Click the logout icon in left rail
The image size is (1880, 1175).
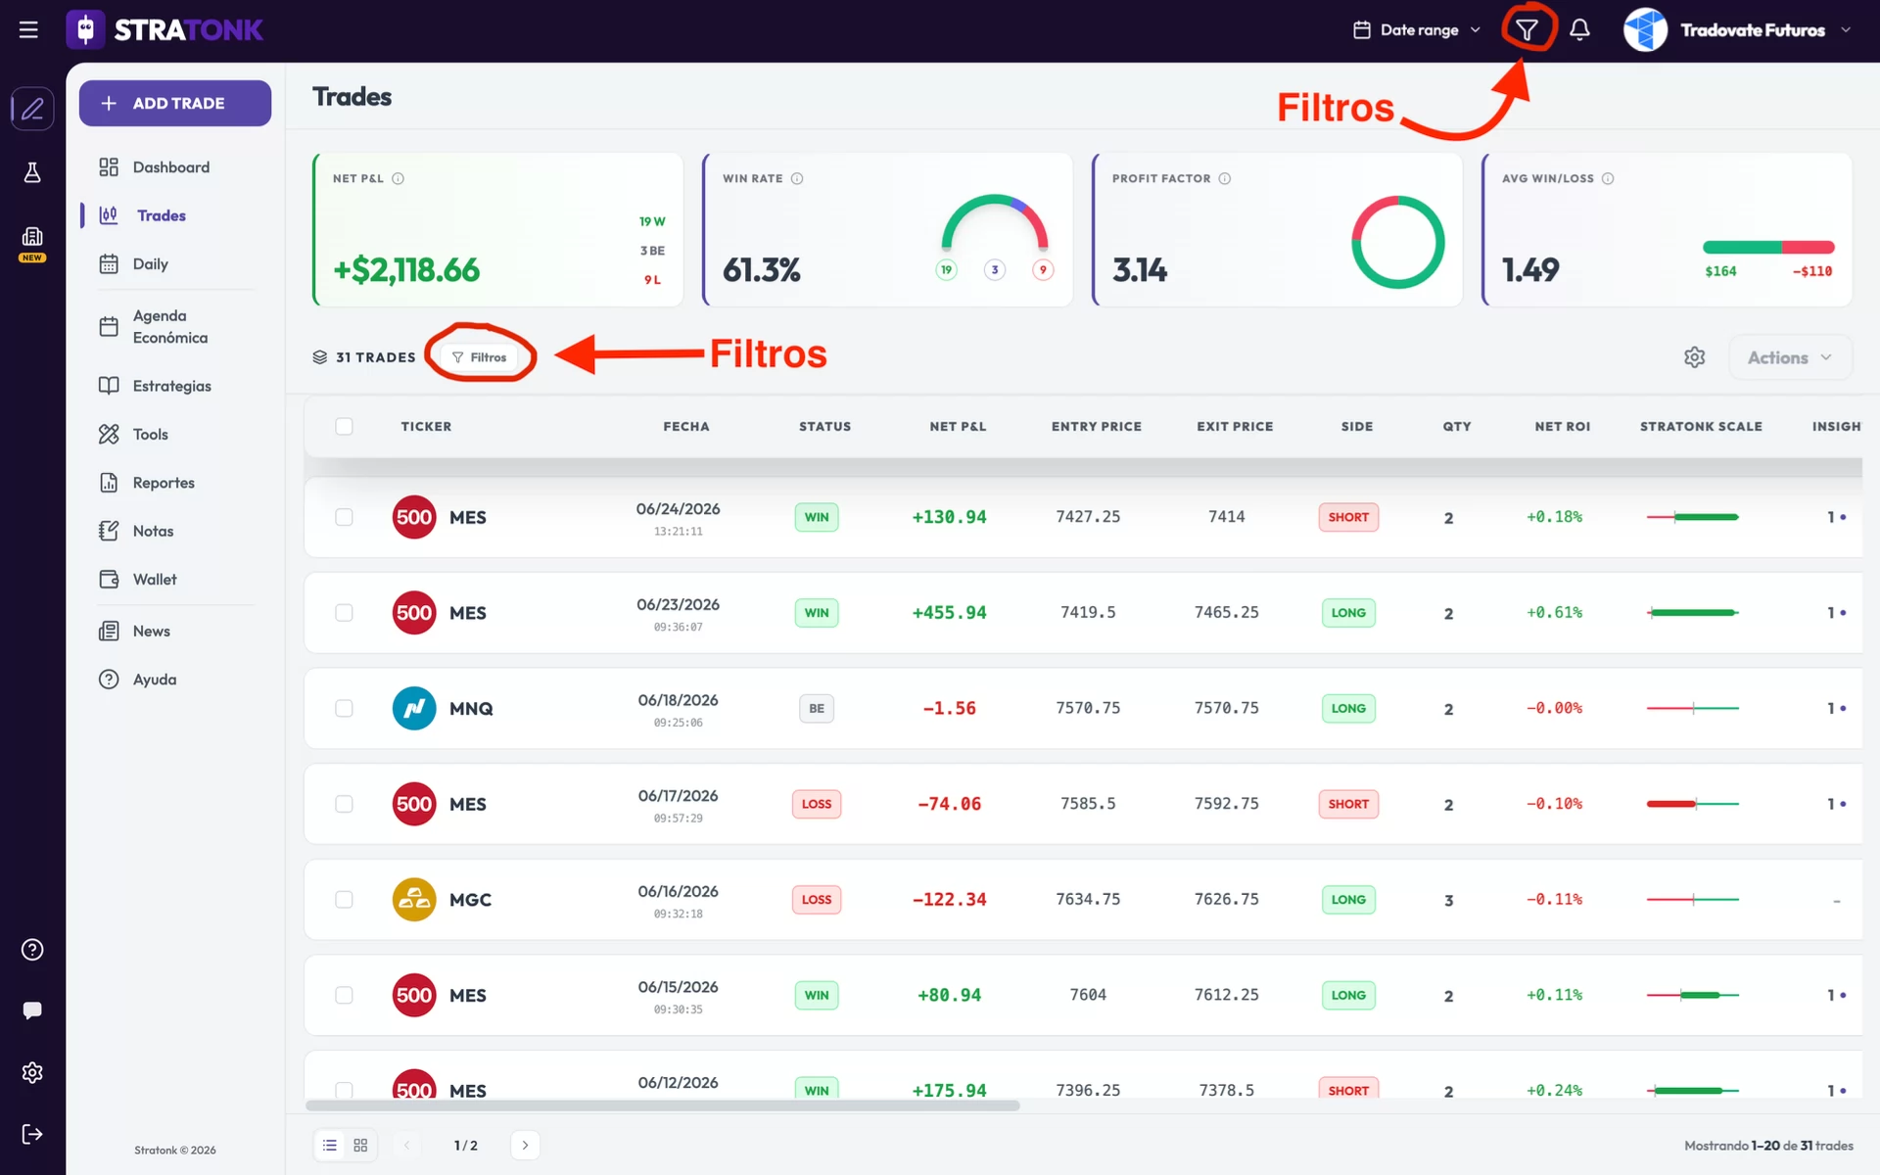[x=32, y=1134]
